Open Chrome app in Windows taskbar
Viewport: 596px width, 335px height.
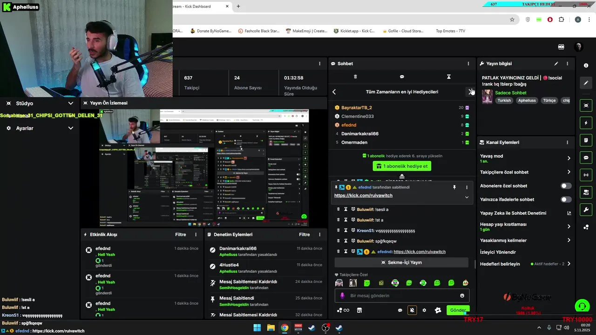tap(284, 328)
